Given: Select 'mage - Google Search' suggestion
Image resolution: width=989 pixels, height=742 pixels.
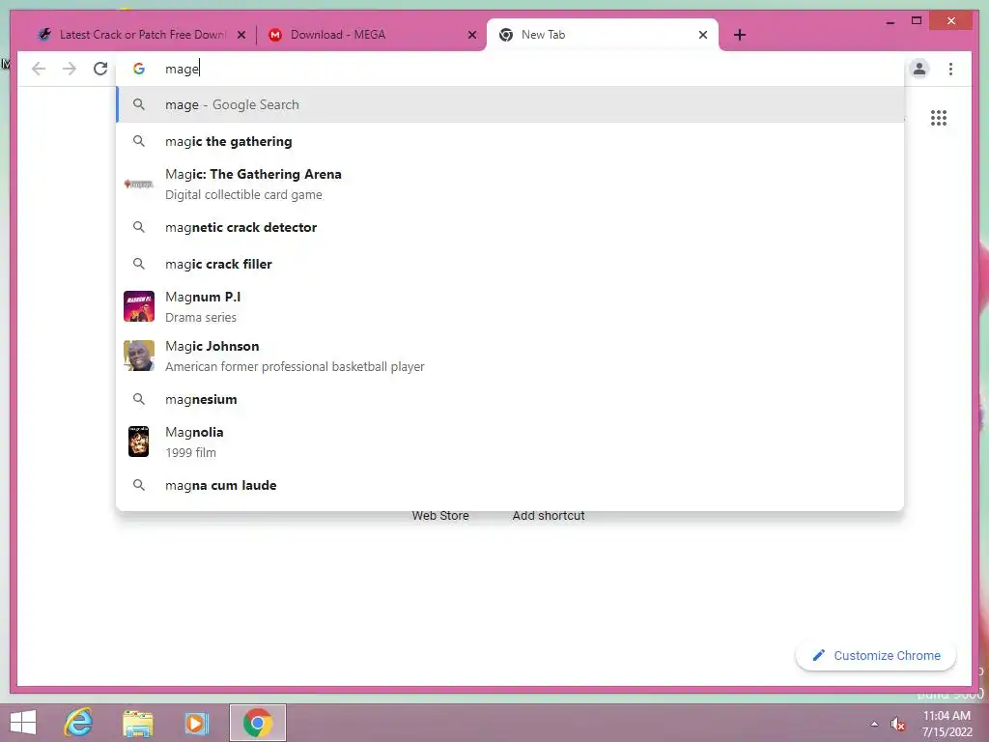Looking at the screenshot, I should click(510, 104).
